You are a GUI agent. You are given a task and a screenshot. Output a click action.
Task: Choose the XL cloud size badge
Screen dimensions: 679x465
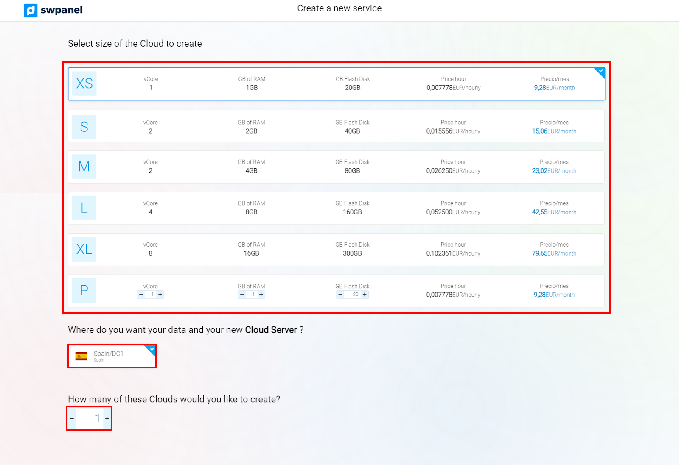pos(84,249)
